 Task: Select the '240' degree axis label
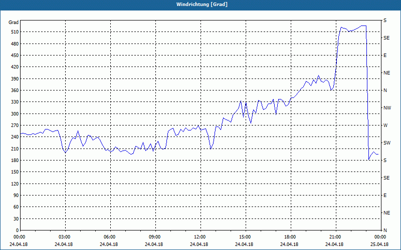point(15,137)
